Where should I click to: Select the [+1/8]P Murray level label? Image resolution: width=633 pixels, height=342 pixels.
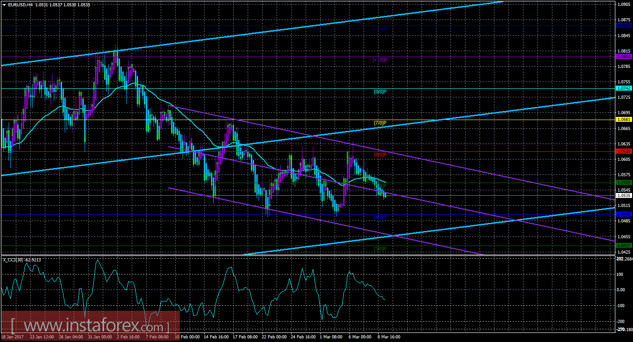pos(380,60)
